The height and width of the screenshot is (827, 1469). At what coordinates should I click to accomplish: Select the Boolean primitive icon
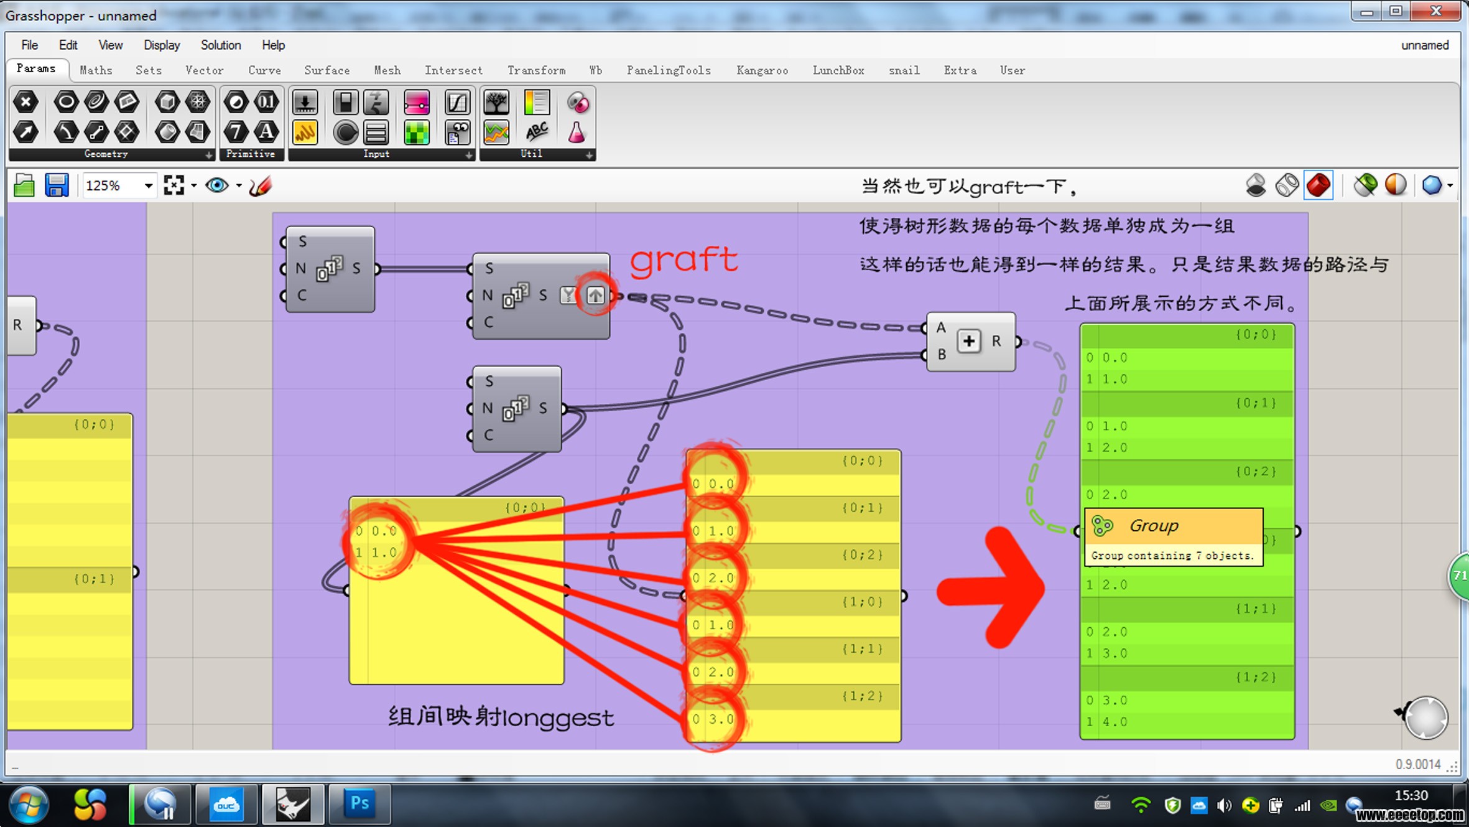click(236, 101)
